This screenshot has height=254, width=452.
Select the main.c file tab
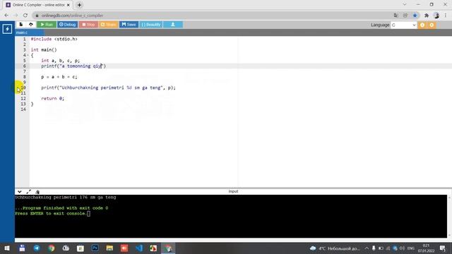[x=22, y=32]
